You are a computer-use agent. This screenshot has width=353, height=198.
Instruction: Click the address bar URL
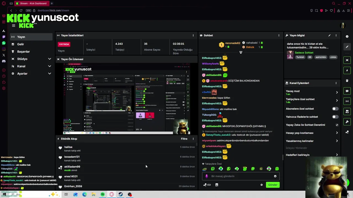(x=53, y=10)
